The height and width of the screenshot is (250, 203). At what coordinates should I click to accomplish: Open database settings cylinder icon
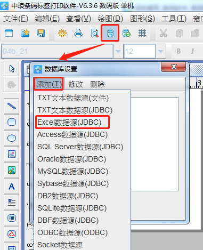coord(110,33)
